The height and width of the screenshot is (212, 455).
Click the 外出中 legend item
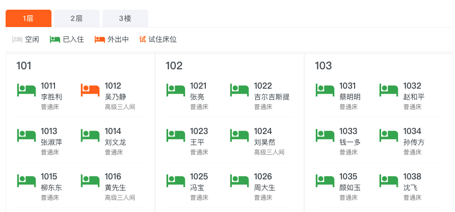point(112,40)
